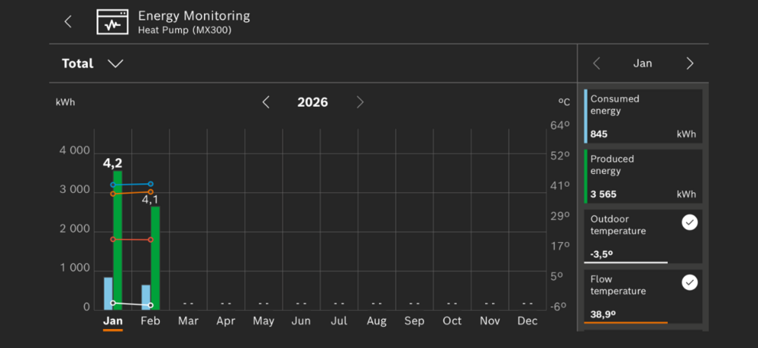Toggle Outdoor temperature checkmark

point(689,222)
